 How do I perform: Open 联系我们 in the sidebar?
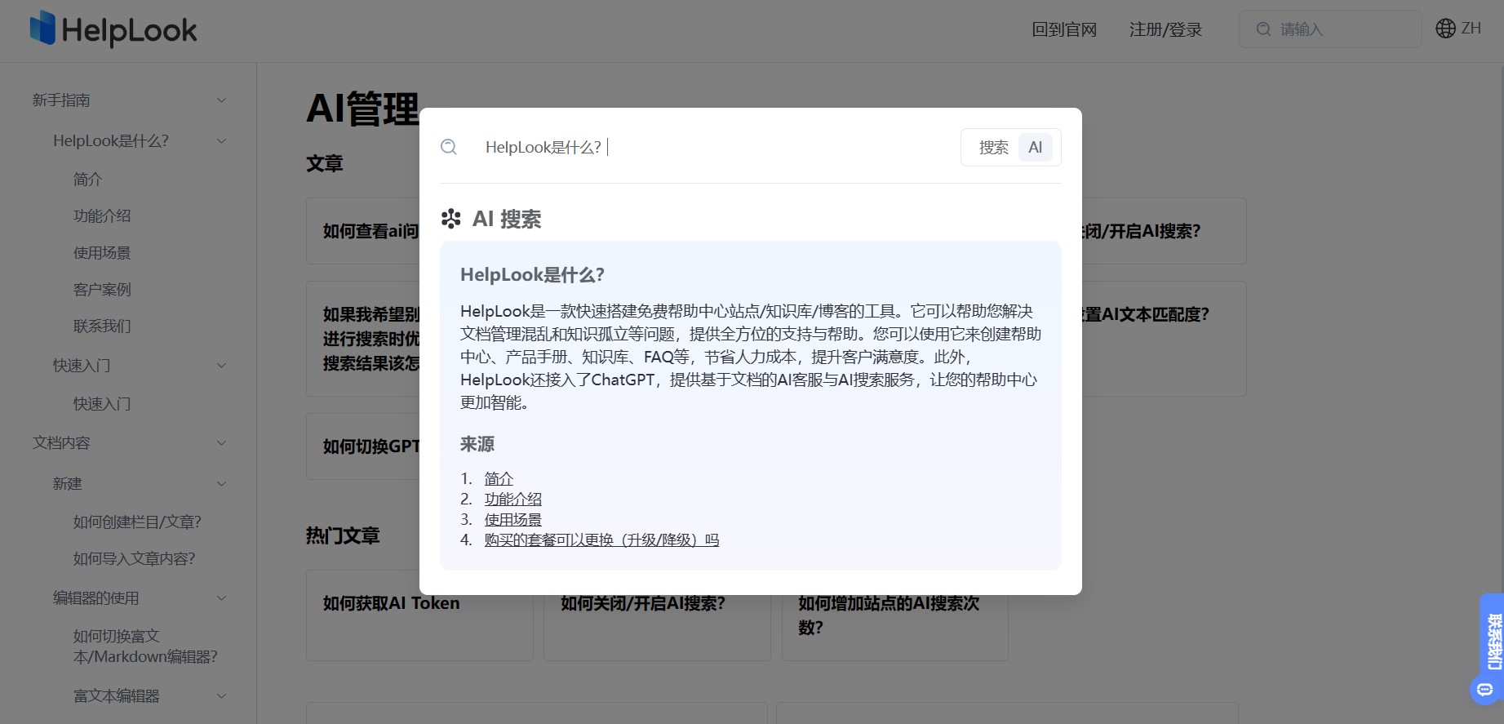point(102,326)
